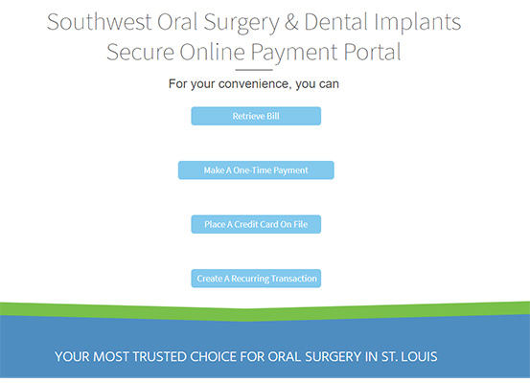Viewport: 530px width, 383px height.
Task: Click the short divider line under the title
Action: coord(254,70)
